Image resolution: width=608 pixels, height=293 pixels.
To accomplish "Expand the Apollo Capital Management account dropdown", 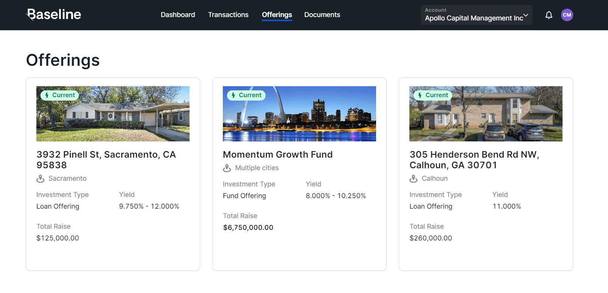I will 474,15.
